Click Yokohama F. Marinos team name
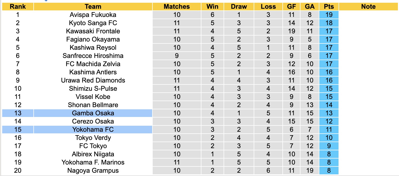399x176 pixels. click(93, 162)
